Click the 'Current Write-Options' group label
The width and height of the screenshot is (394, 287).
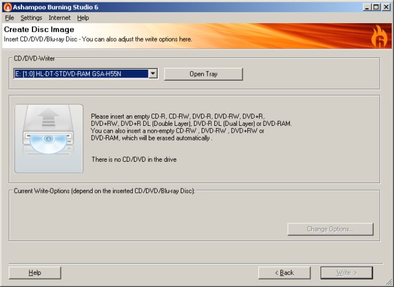[104, 191]
